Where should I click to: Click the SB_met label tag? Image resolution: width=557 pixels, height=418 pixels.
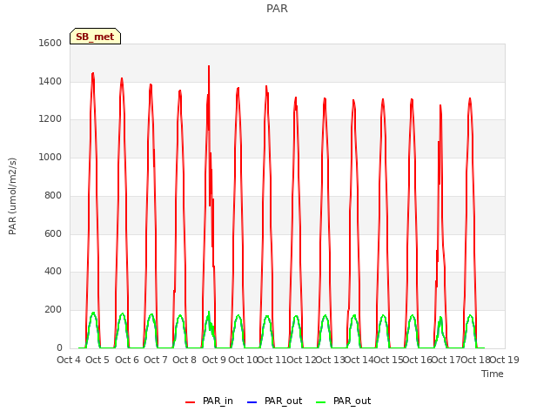95,37
